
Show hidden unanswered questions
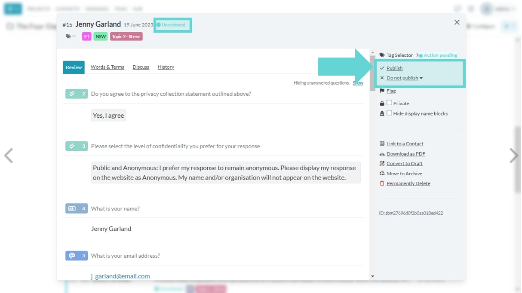pyautogui.click(x=358, y=83)
